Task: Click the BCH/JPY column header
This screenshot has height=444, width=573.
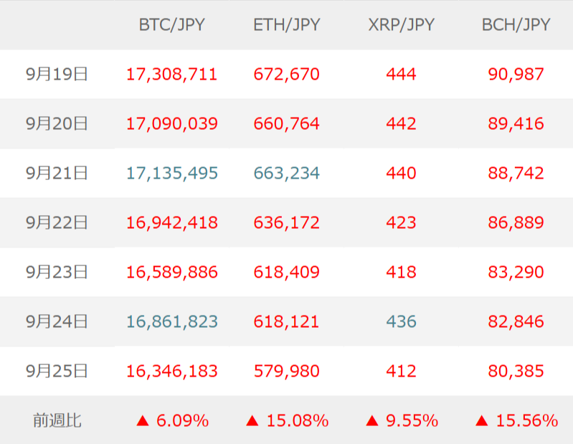Action: (x=516, y=25)
